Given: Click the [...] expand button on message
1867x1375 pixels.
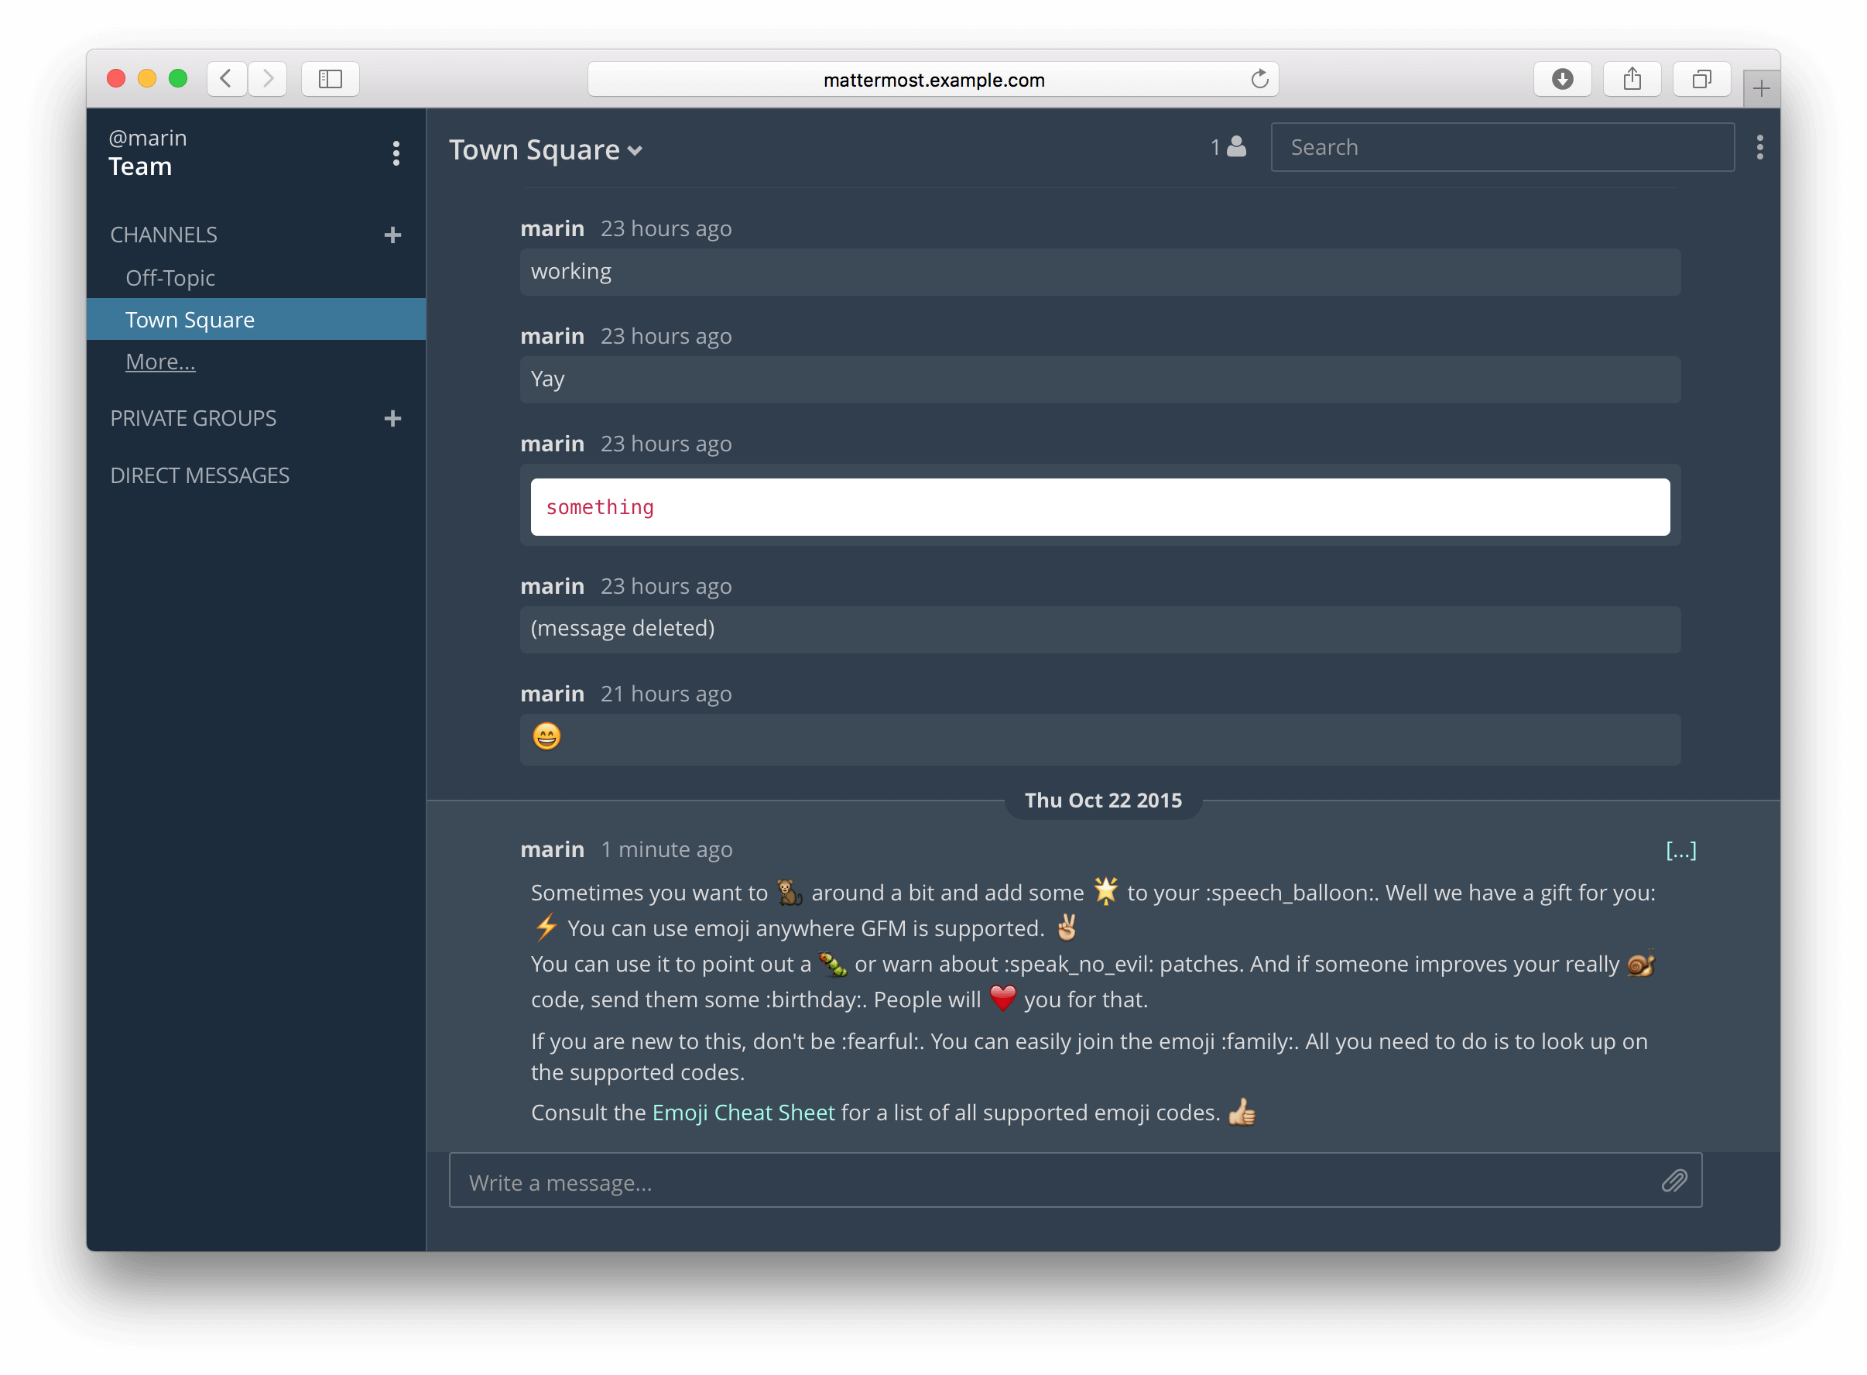Looking at the screenshot, I should coord(1681,845).
